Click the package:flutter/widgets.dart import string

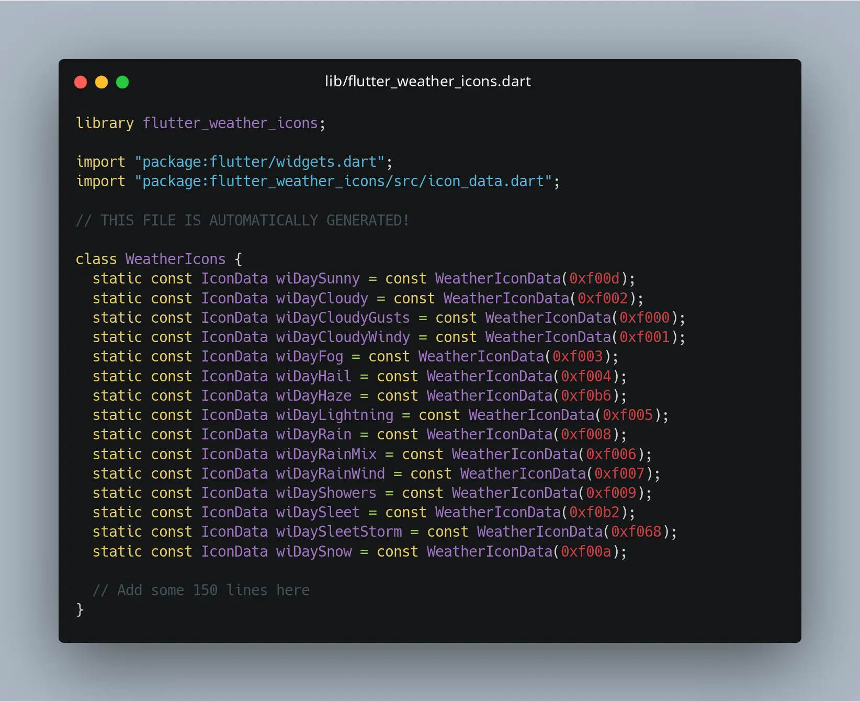coord(261,162)
